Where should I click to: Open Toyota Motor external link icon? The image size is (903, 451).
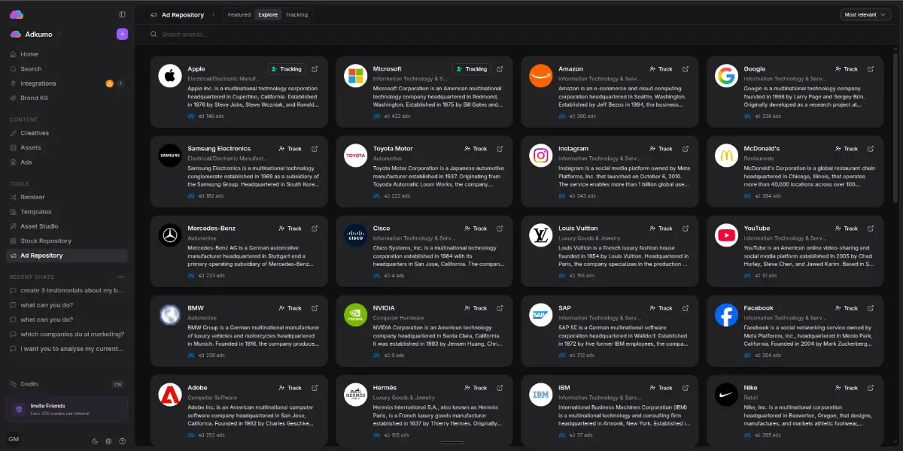click(x=500, y=149)
